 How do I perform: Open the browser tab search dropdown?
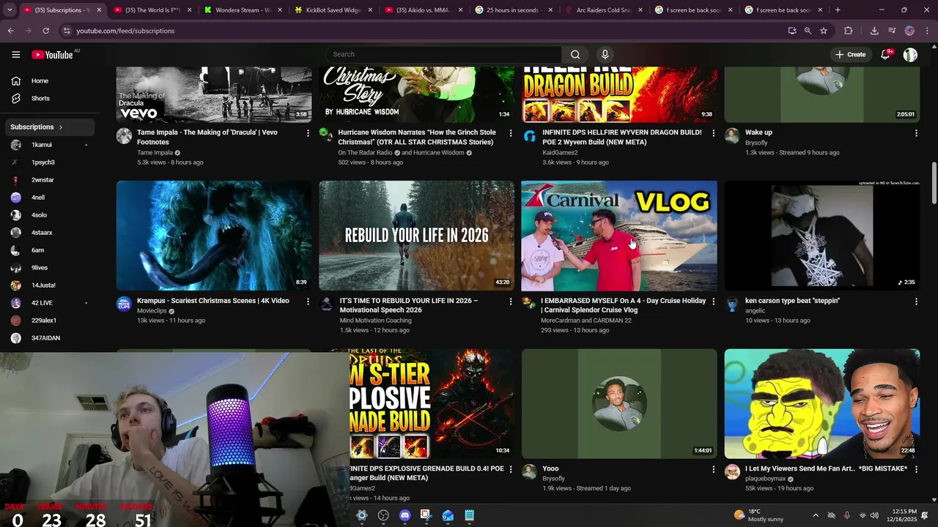point(10,10)
